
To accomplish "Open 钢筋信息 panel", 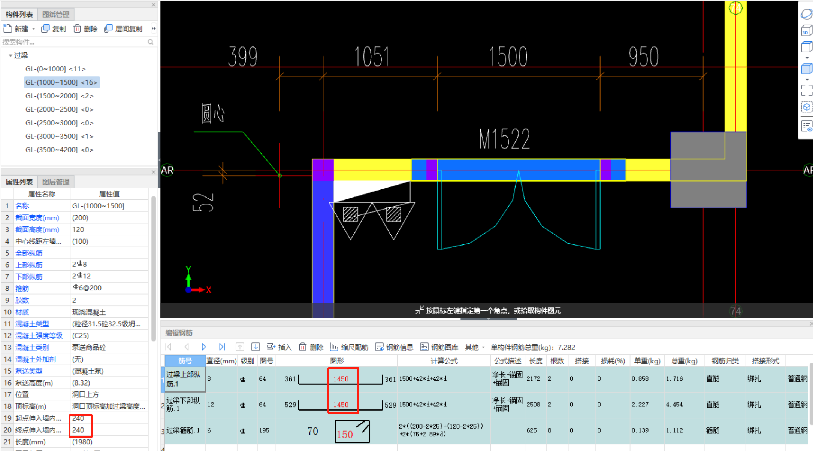I will (395, 347).
